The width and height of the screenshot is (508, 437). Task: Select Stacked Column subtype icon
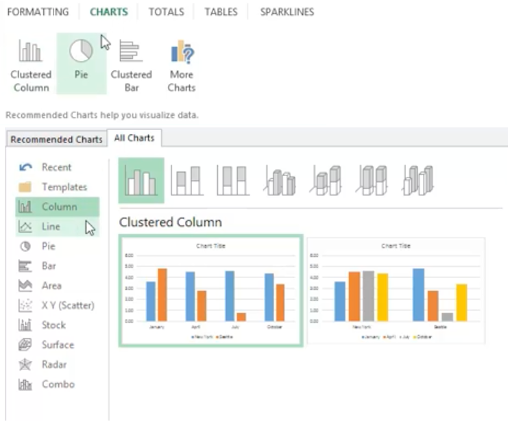coord(187,181)
